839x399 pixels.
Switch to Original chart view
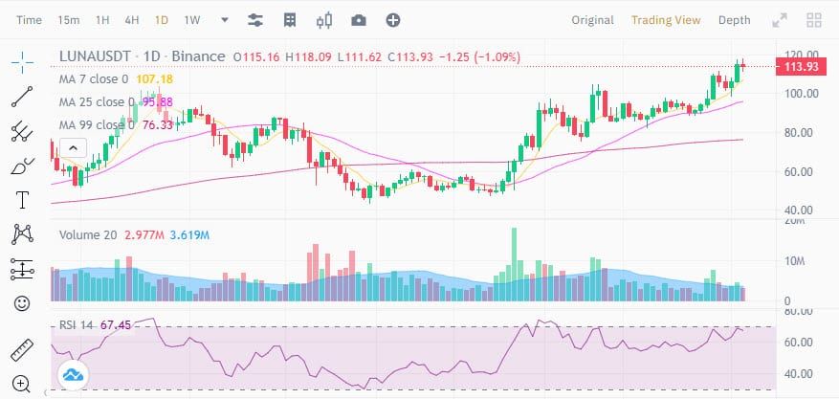click(592, 20)
